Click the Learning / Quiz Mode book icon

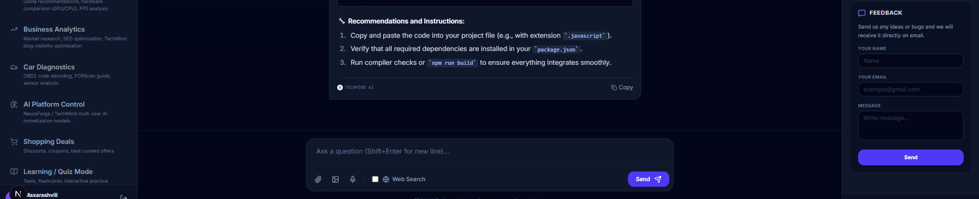tap(14, 172)
